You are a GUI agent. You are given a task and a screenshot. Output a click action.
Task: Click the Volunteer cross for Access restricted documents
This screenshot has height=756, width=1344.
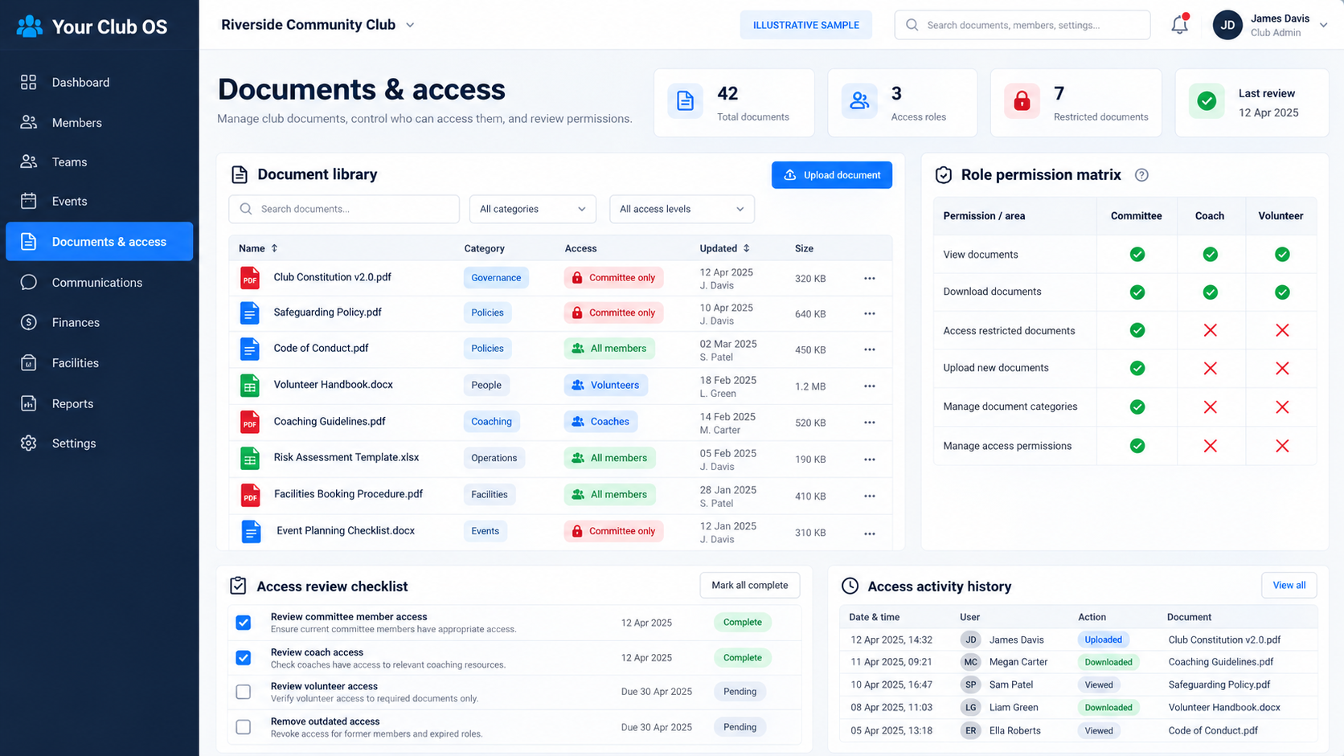pos(1282,330)
